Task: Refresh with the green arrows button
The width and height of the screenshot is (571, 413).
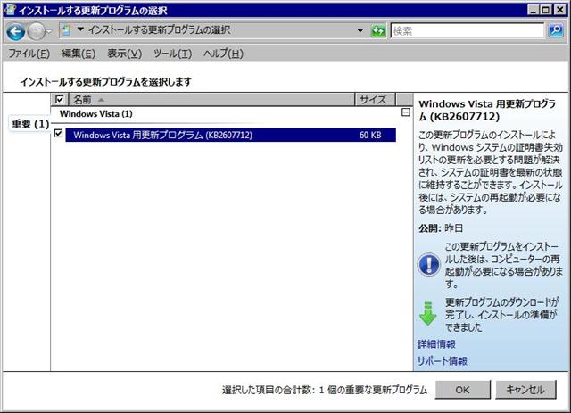Action: [378, 31]
